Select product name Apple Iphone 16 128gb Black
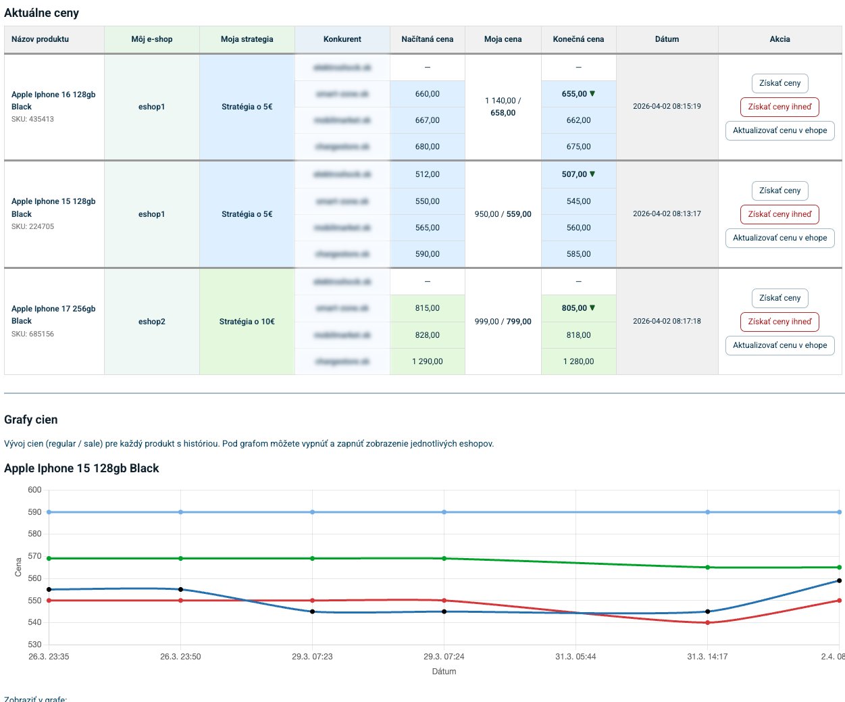845x702 pixels. 53,101
